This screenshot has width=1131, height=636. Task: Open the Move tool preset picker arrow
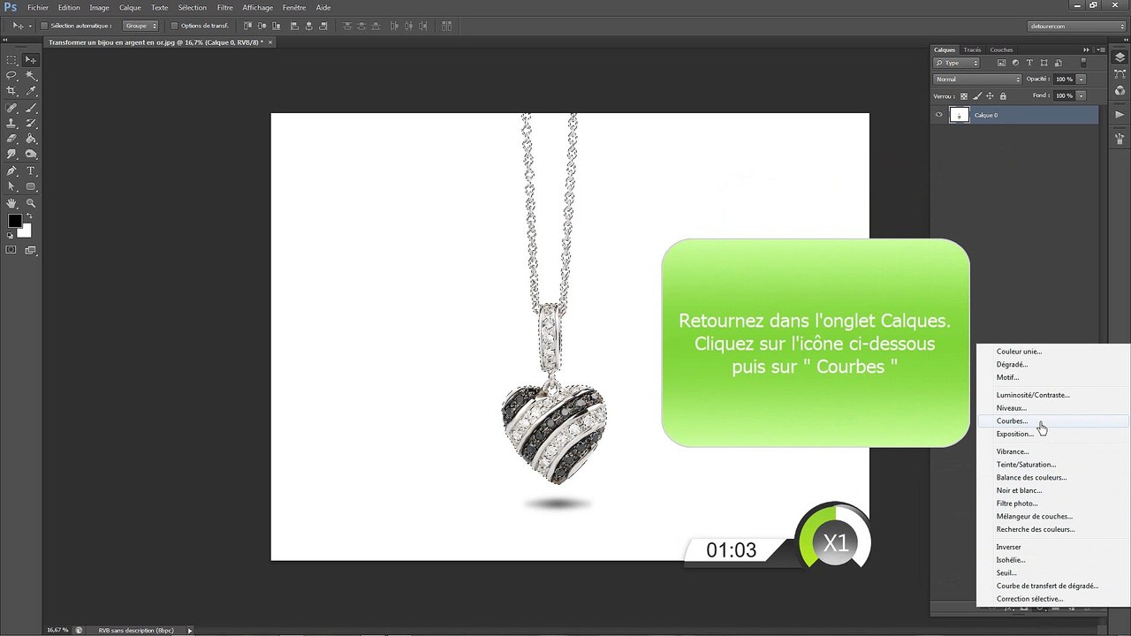tap(30, 26)
